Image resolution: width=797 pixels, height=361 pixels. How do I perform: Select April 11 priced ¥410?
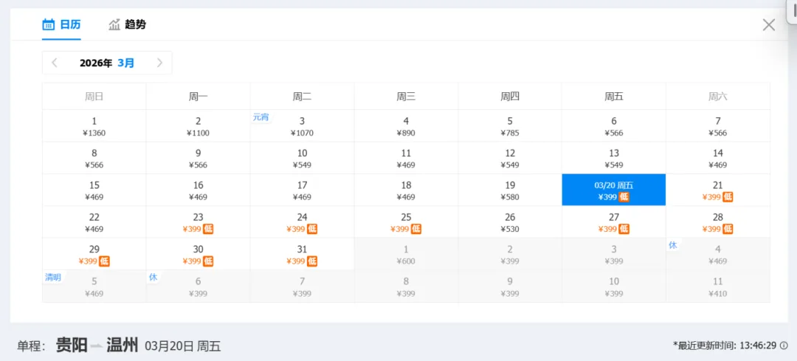[717, 286]
